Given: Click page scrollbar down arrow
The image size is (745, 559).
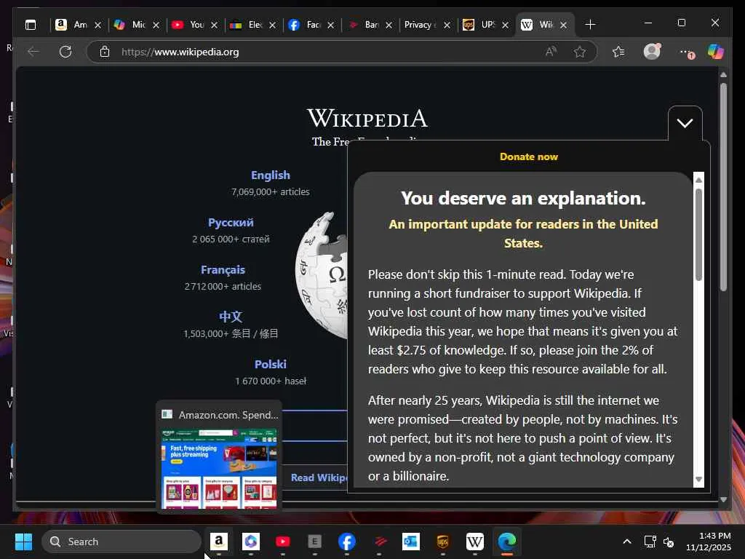Looking at the screenshot, I should [723, 499].
